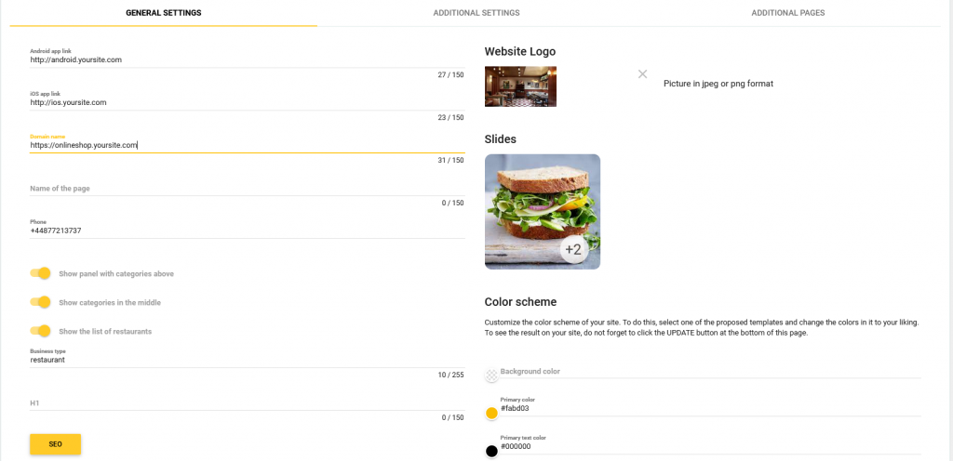Screen dimensions: 953x461
Task: Click the +2 more slides badge
Action: 573,249
